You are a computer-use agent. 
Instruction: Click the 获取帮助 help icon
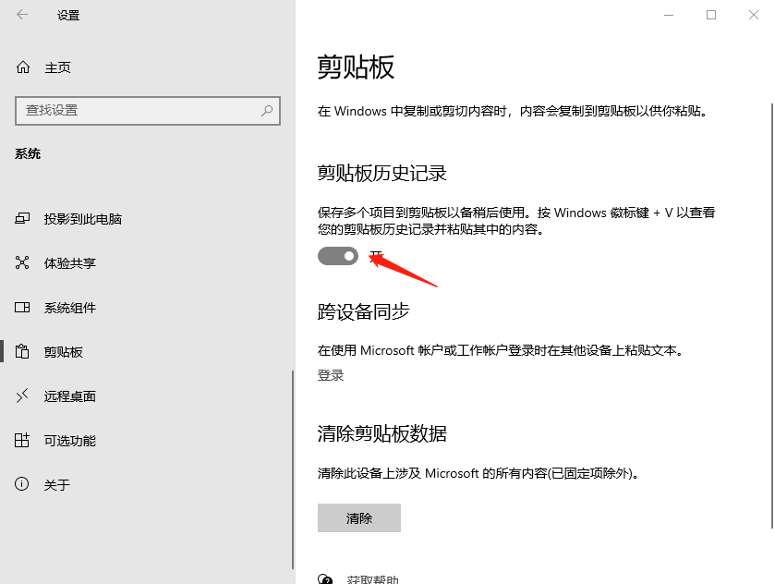coord(324,578)
